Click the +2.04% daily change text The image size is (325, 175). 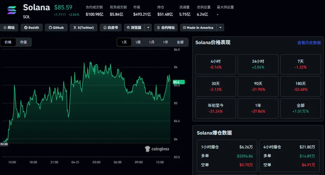click(74, 15)
